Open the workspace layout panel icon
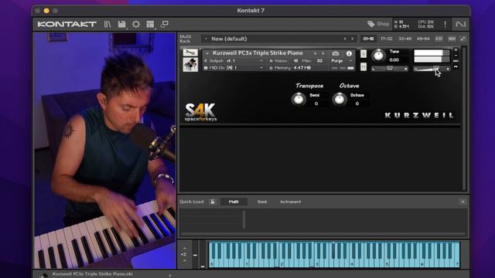495x278 pixels. click(150, 24)
